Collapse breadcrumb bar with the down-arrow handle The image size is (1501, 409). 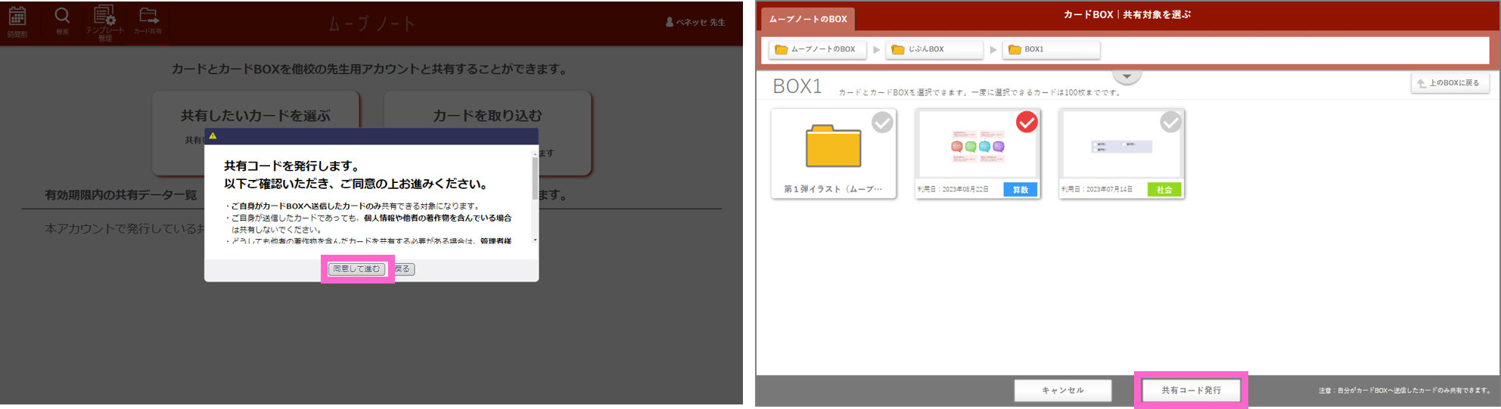pyautogui.click(x=1127, y=76)
